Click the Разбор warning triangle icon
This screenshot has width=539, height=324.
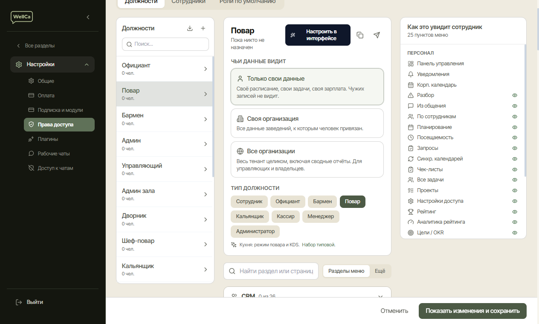(411, 95)
